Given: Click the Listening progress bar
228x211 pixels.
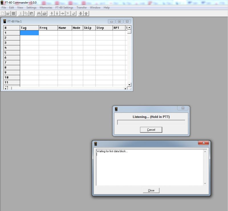Looking at the screenshot, I should pos(151,122).
